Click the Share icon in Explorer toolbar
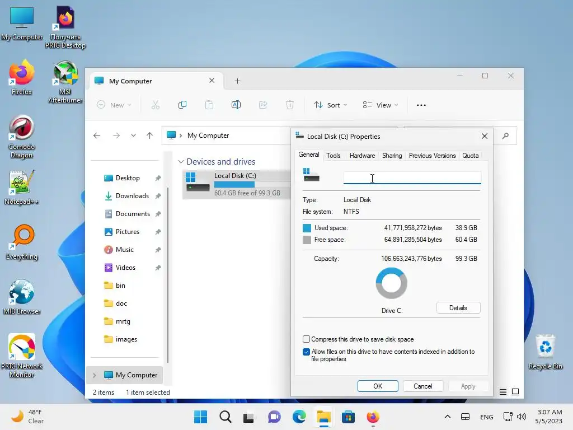Image resolution: width=573 pixels, height=430 pixels. [x=263, y=105]
